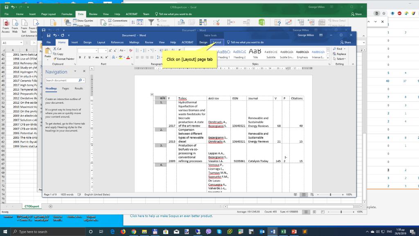Expand the Find dropdown arrow
419x236 pixels.
click(345, 49)
